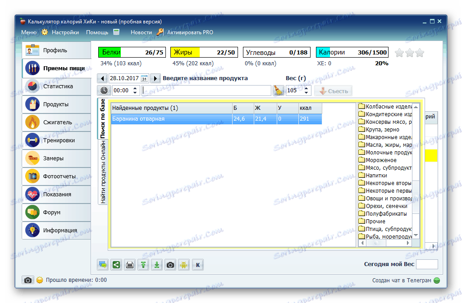Click the weight input field showing 105
Screen dimensions: 462x303
click(x=294, y=90)
